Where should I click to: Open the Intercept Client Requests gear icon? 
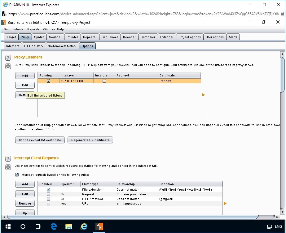(8, 167)
